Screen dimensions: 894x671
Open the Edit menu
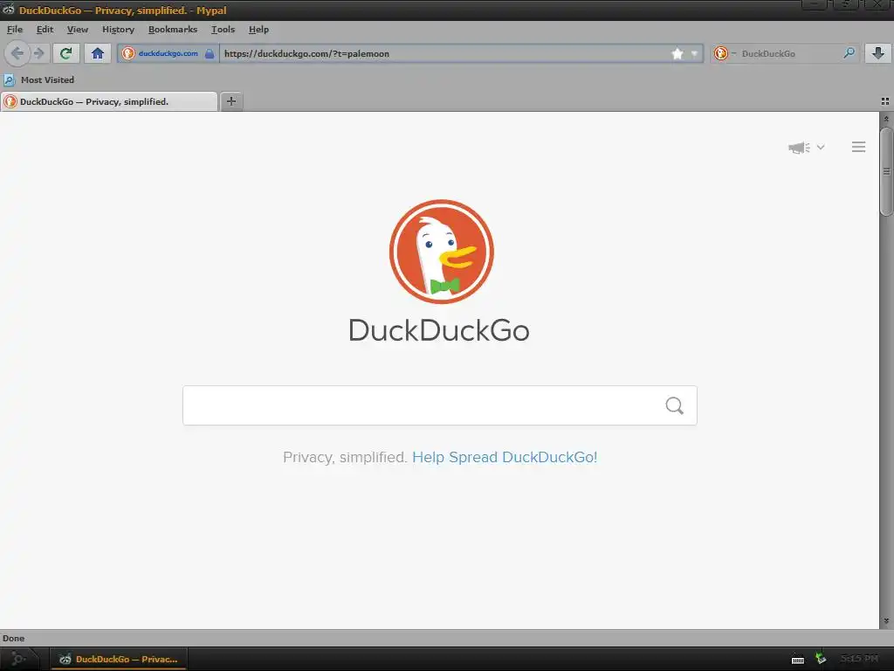[x=45, y=30]
